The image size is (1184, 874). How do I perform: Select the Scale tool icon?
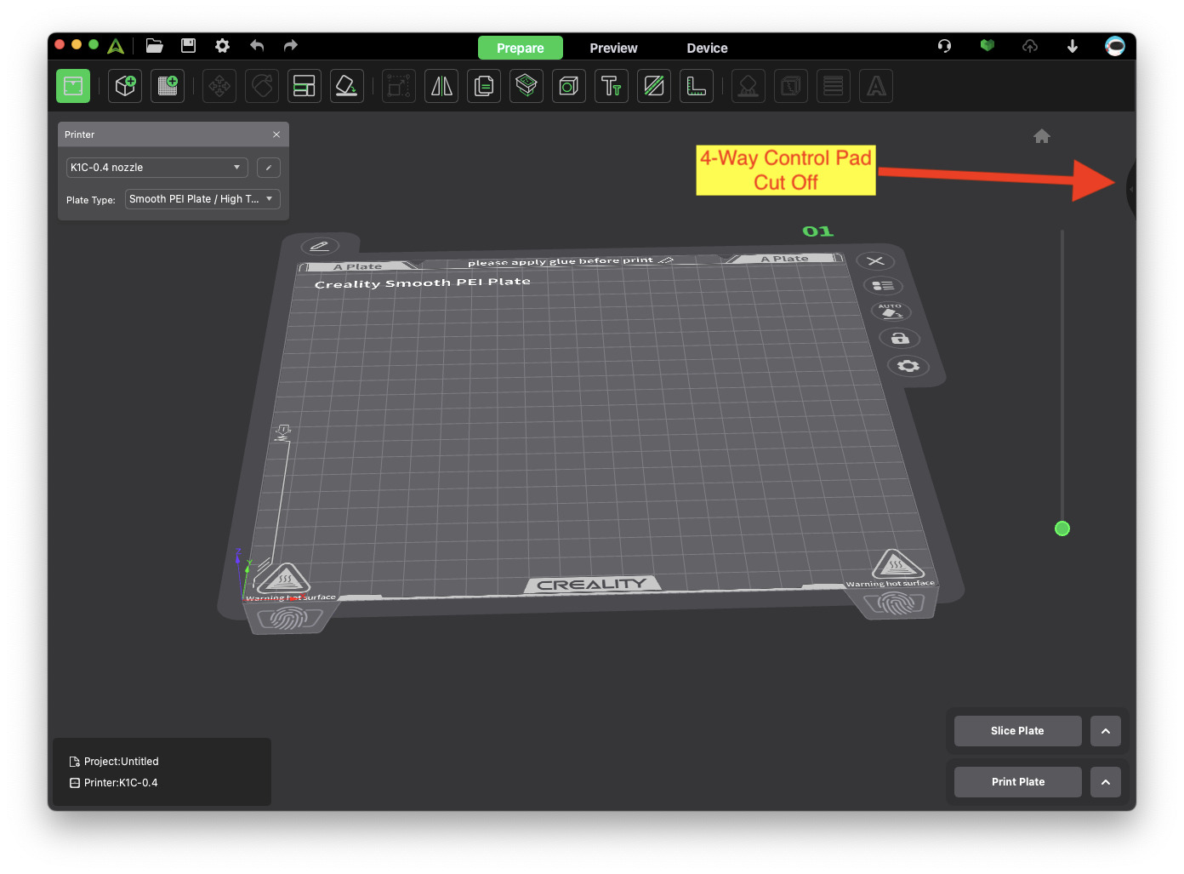coord(399,86)
